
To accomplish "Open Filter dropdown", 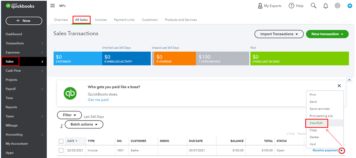I will click(69, 115).
